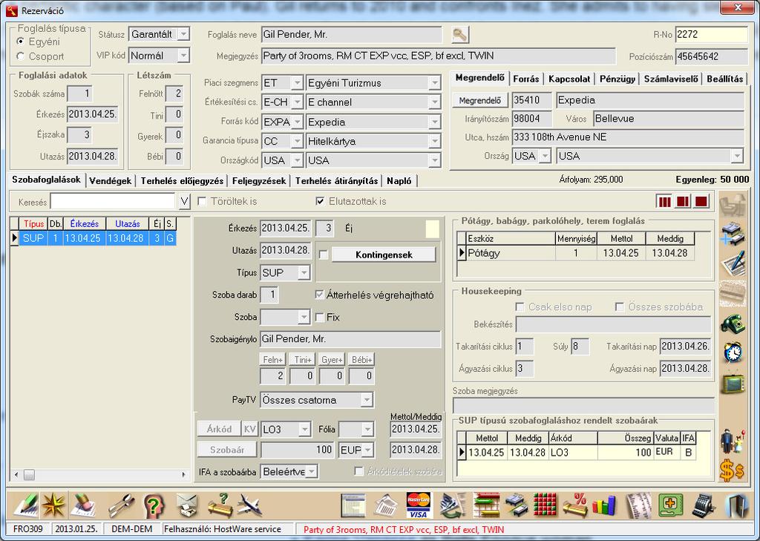Click the red-green grid room rack icon
The height and width of the screenshot is (541, 760).
(x=545, y=505)
